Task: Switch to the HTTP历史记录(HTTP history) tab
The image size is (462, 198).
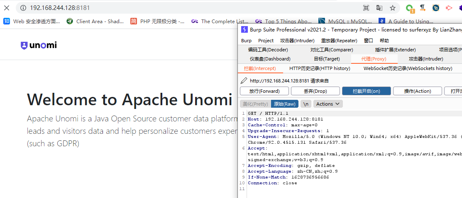Action: [x=320, y=68]
